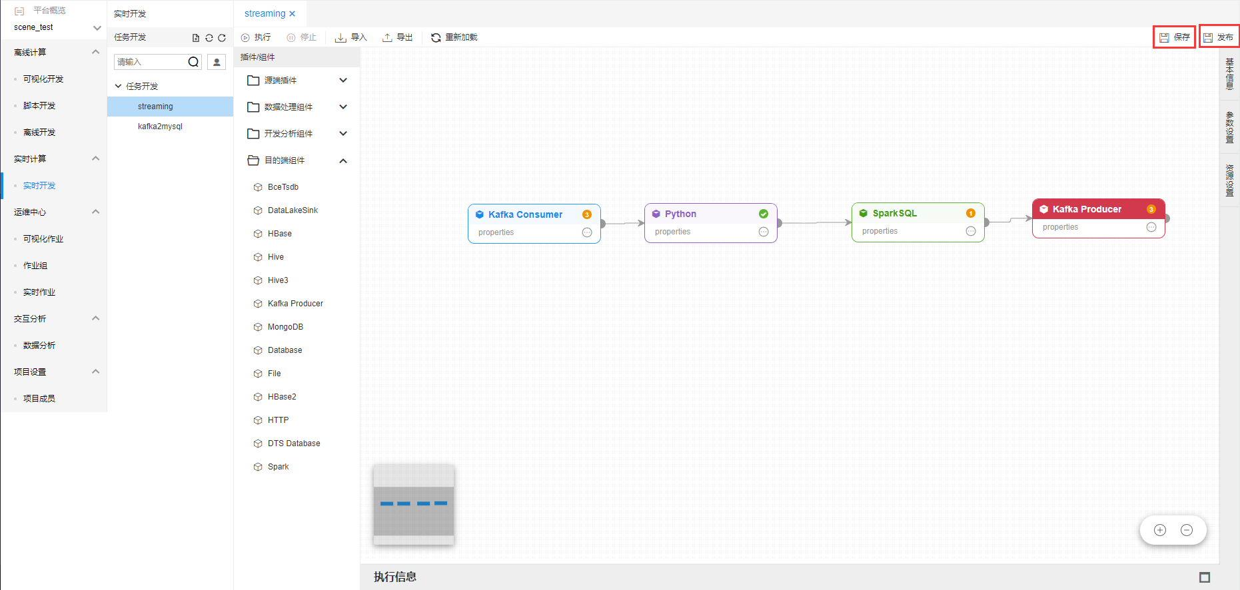Open 脚本开发 menu item

pyautogui.click(x=39, y=105)
